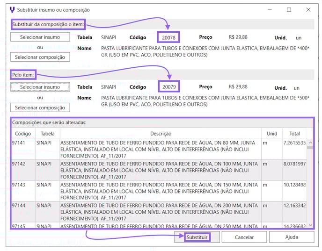Click the name text with *500* GR packaging
This screenshot has height=251, width=322.
[x=205, y=101]
